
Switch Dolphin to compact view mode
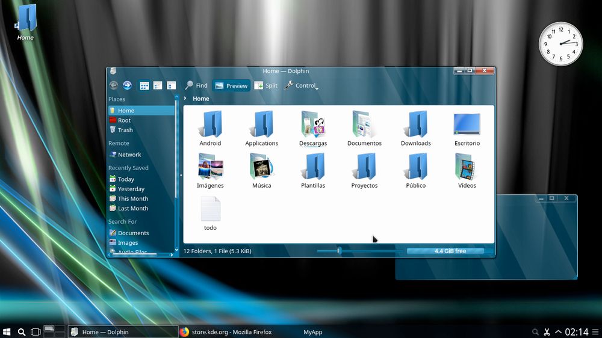(x=158, y=85)
